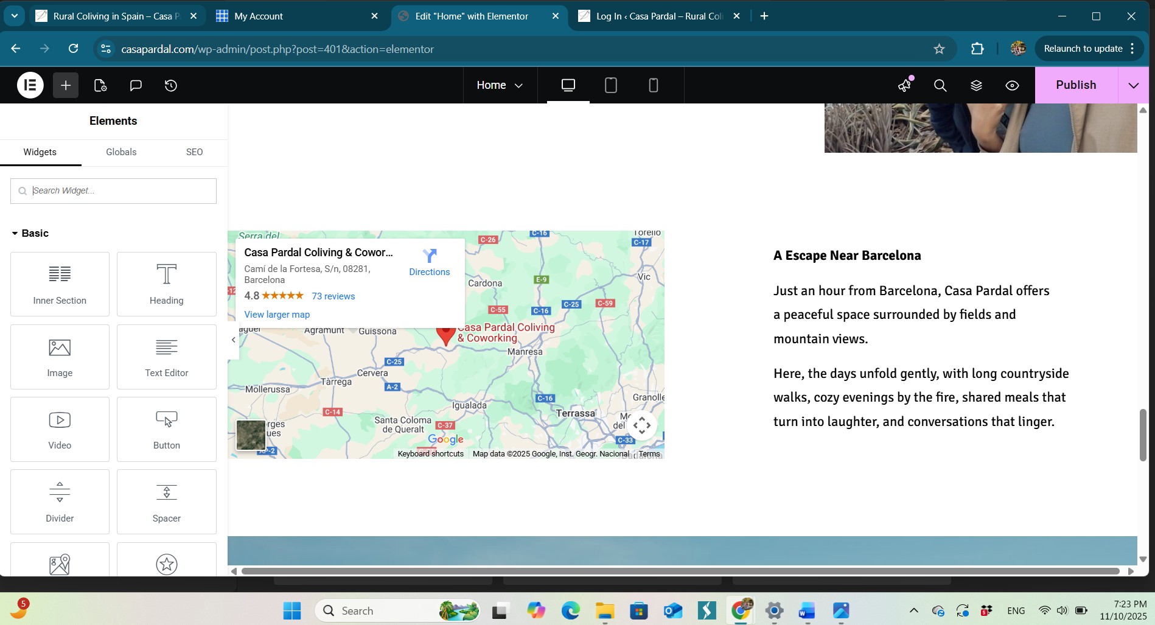Toggle the preview eye icon
1155x625 pixels.
pos(1012,85)
